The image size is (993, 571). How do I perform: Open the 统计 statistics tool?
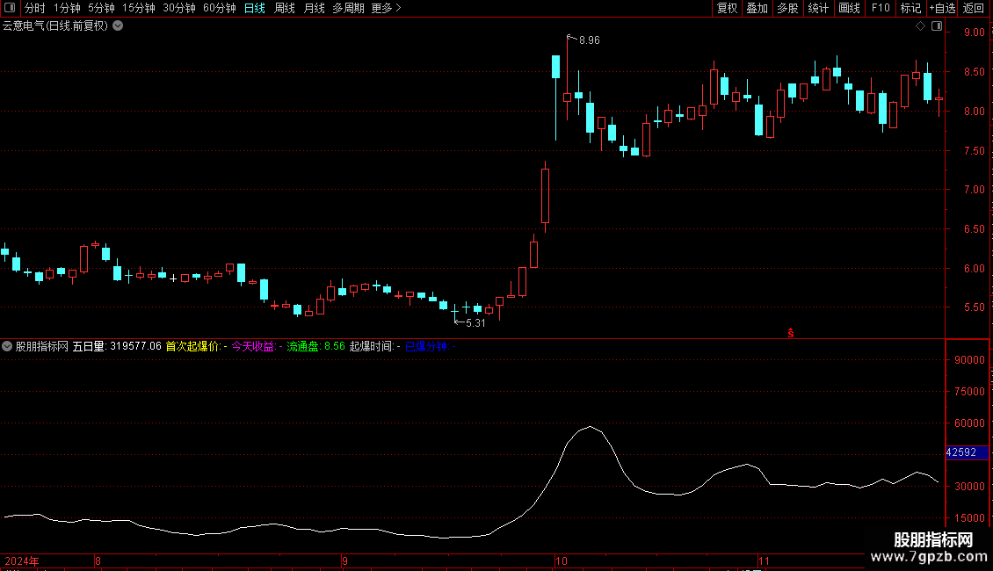(818, 8)
